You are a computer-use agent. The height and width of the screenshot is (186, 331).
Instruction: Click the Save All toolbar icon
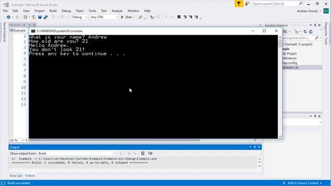(x=46, y=17)
